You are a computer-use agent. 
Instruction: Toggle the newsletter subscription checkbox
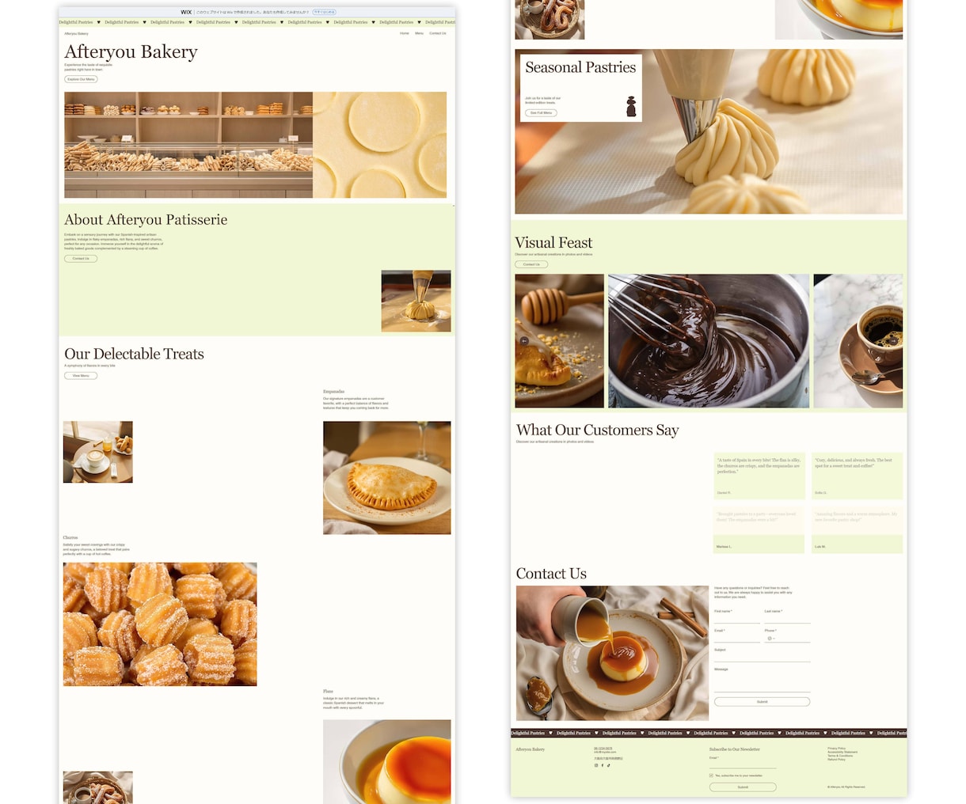tap(711, 776)
